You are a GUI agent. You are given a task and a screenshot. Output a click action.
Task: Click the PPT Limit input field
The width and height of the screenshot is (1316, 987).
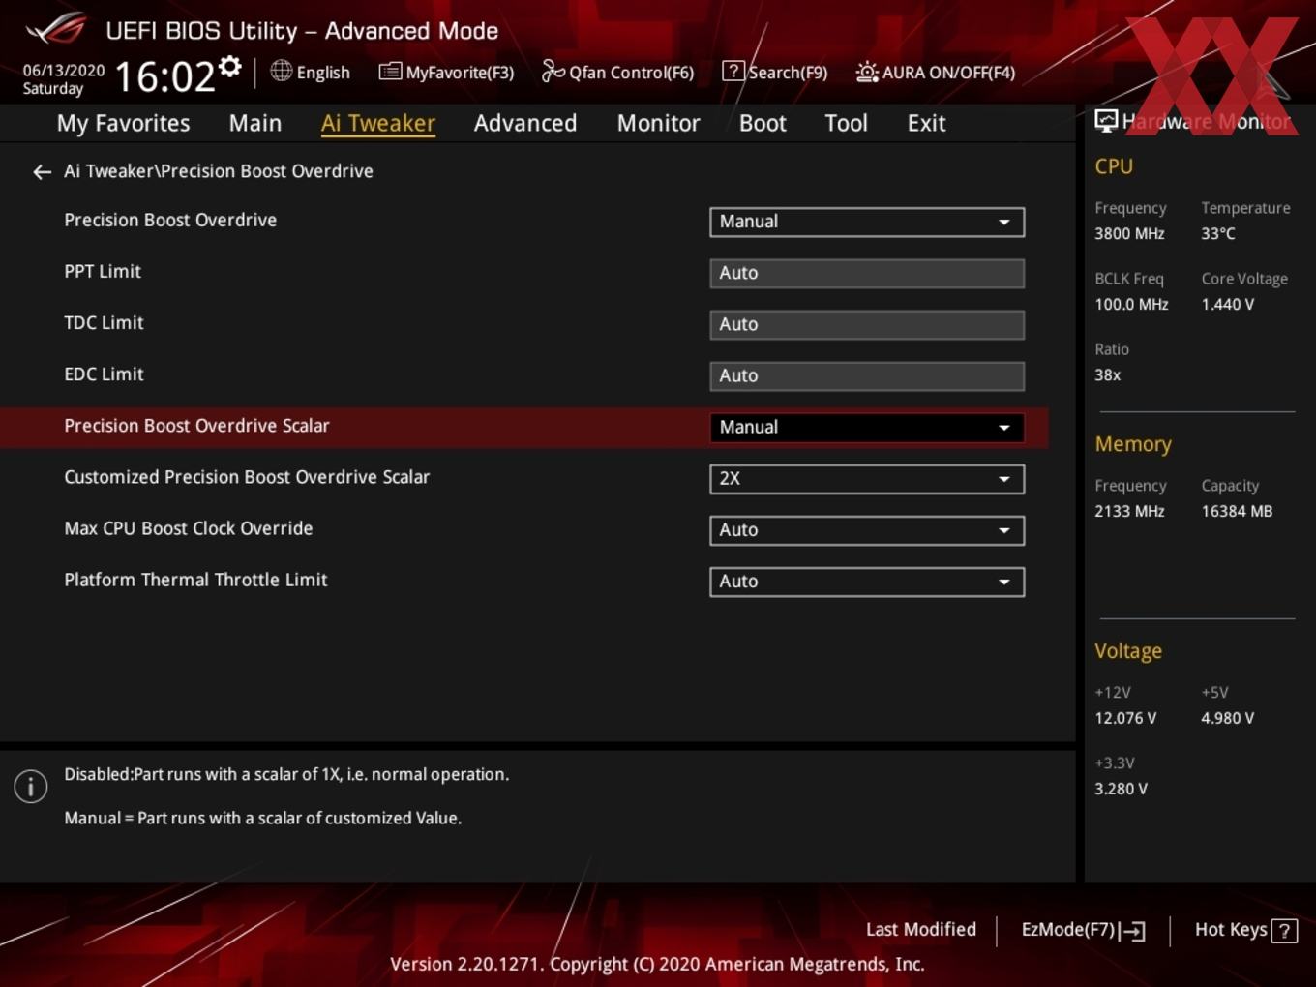[x=867, y=273]
